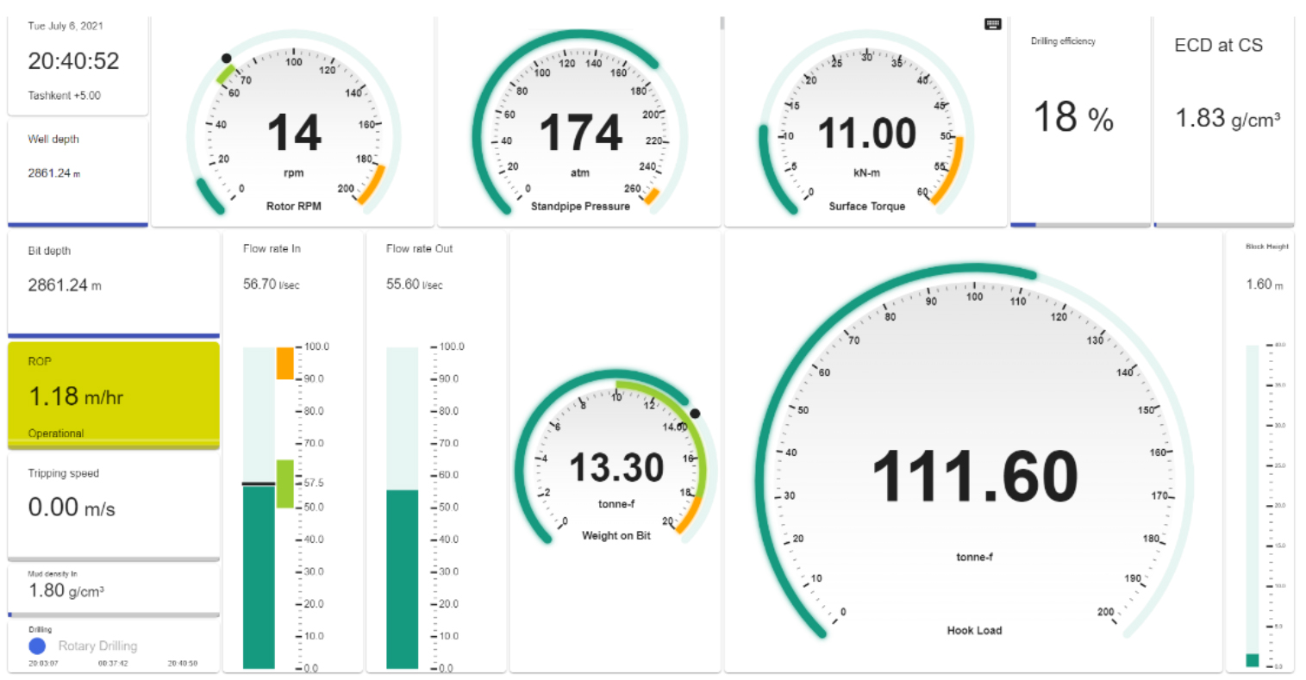Click the keyboard icon above Surface Torque

992,24
